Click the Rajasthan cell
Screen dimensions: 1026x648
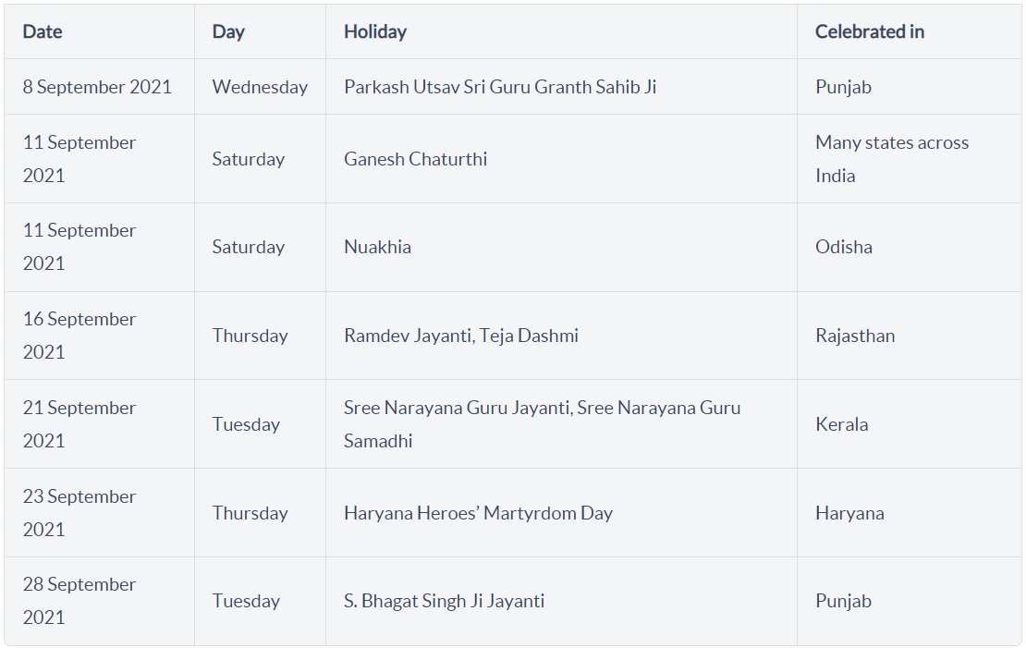tap(855, 336)
